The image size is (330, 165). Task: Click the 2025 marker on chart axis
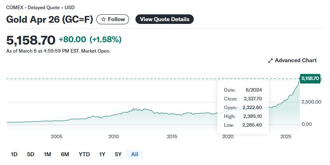[286, 136]
